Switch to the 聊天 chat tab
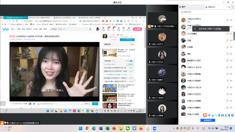Viewport: 235px width, 132px height. (x=184, y=7)
